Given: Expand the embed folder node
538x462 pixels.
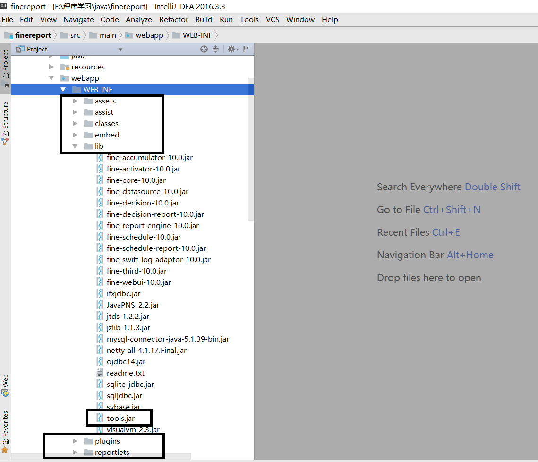Looking at the screenshot, I should coord(75,135).
